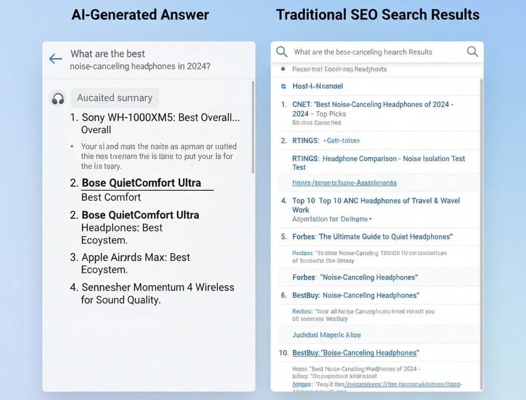Open the RTINGS Headphone Comparison Noise Isolation Test link
The height and width of the screenshot is (400, 526).
(378, 159)
